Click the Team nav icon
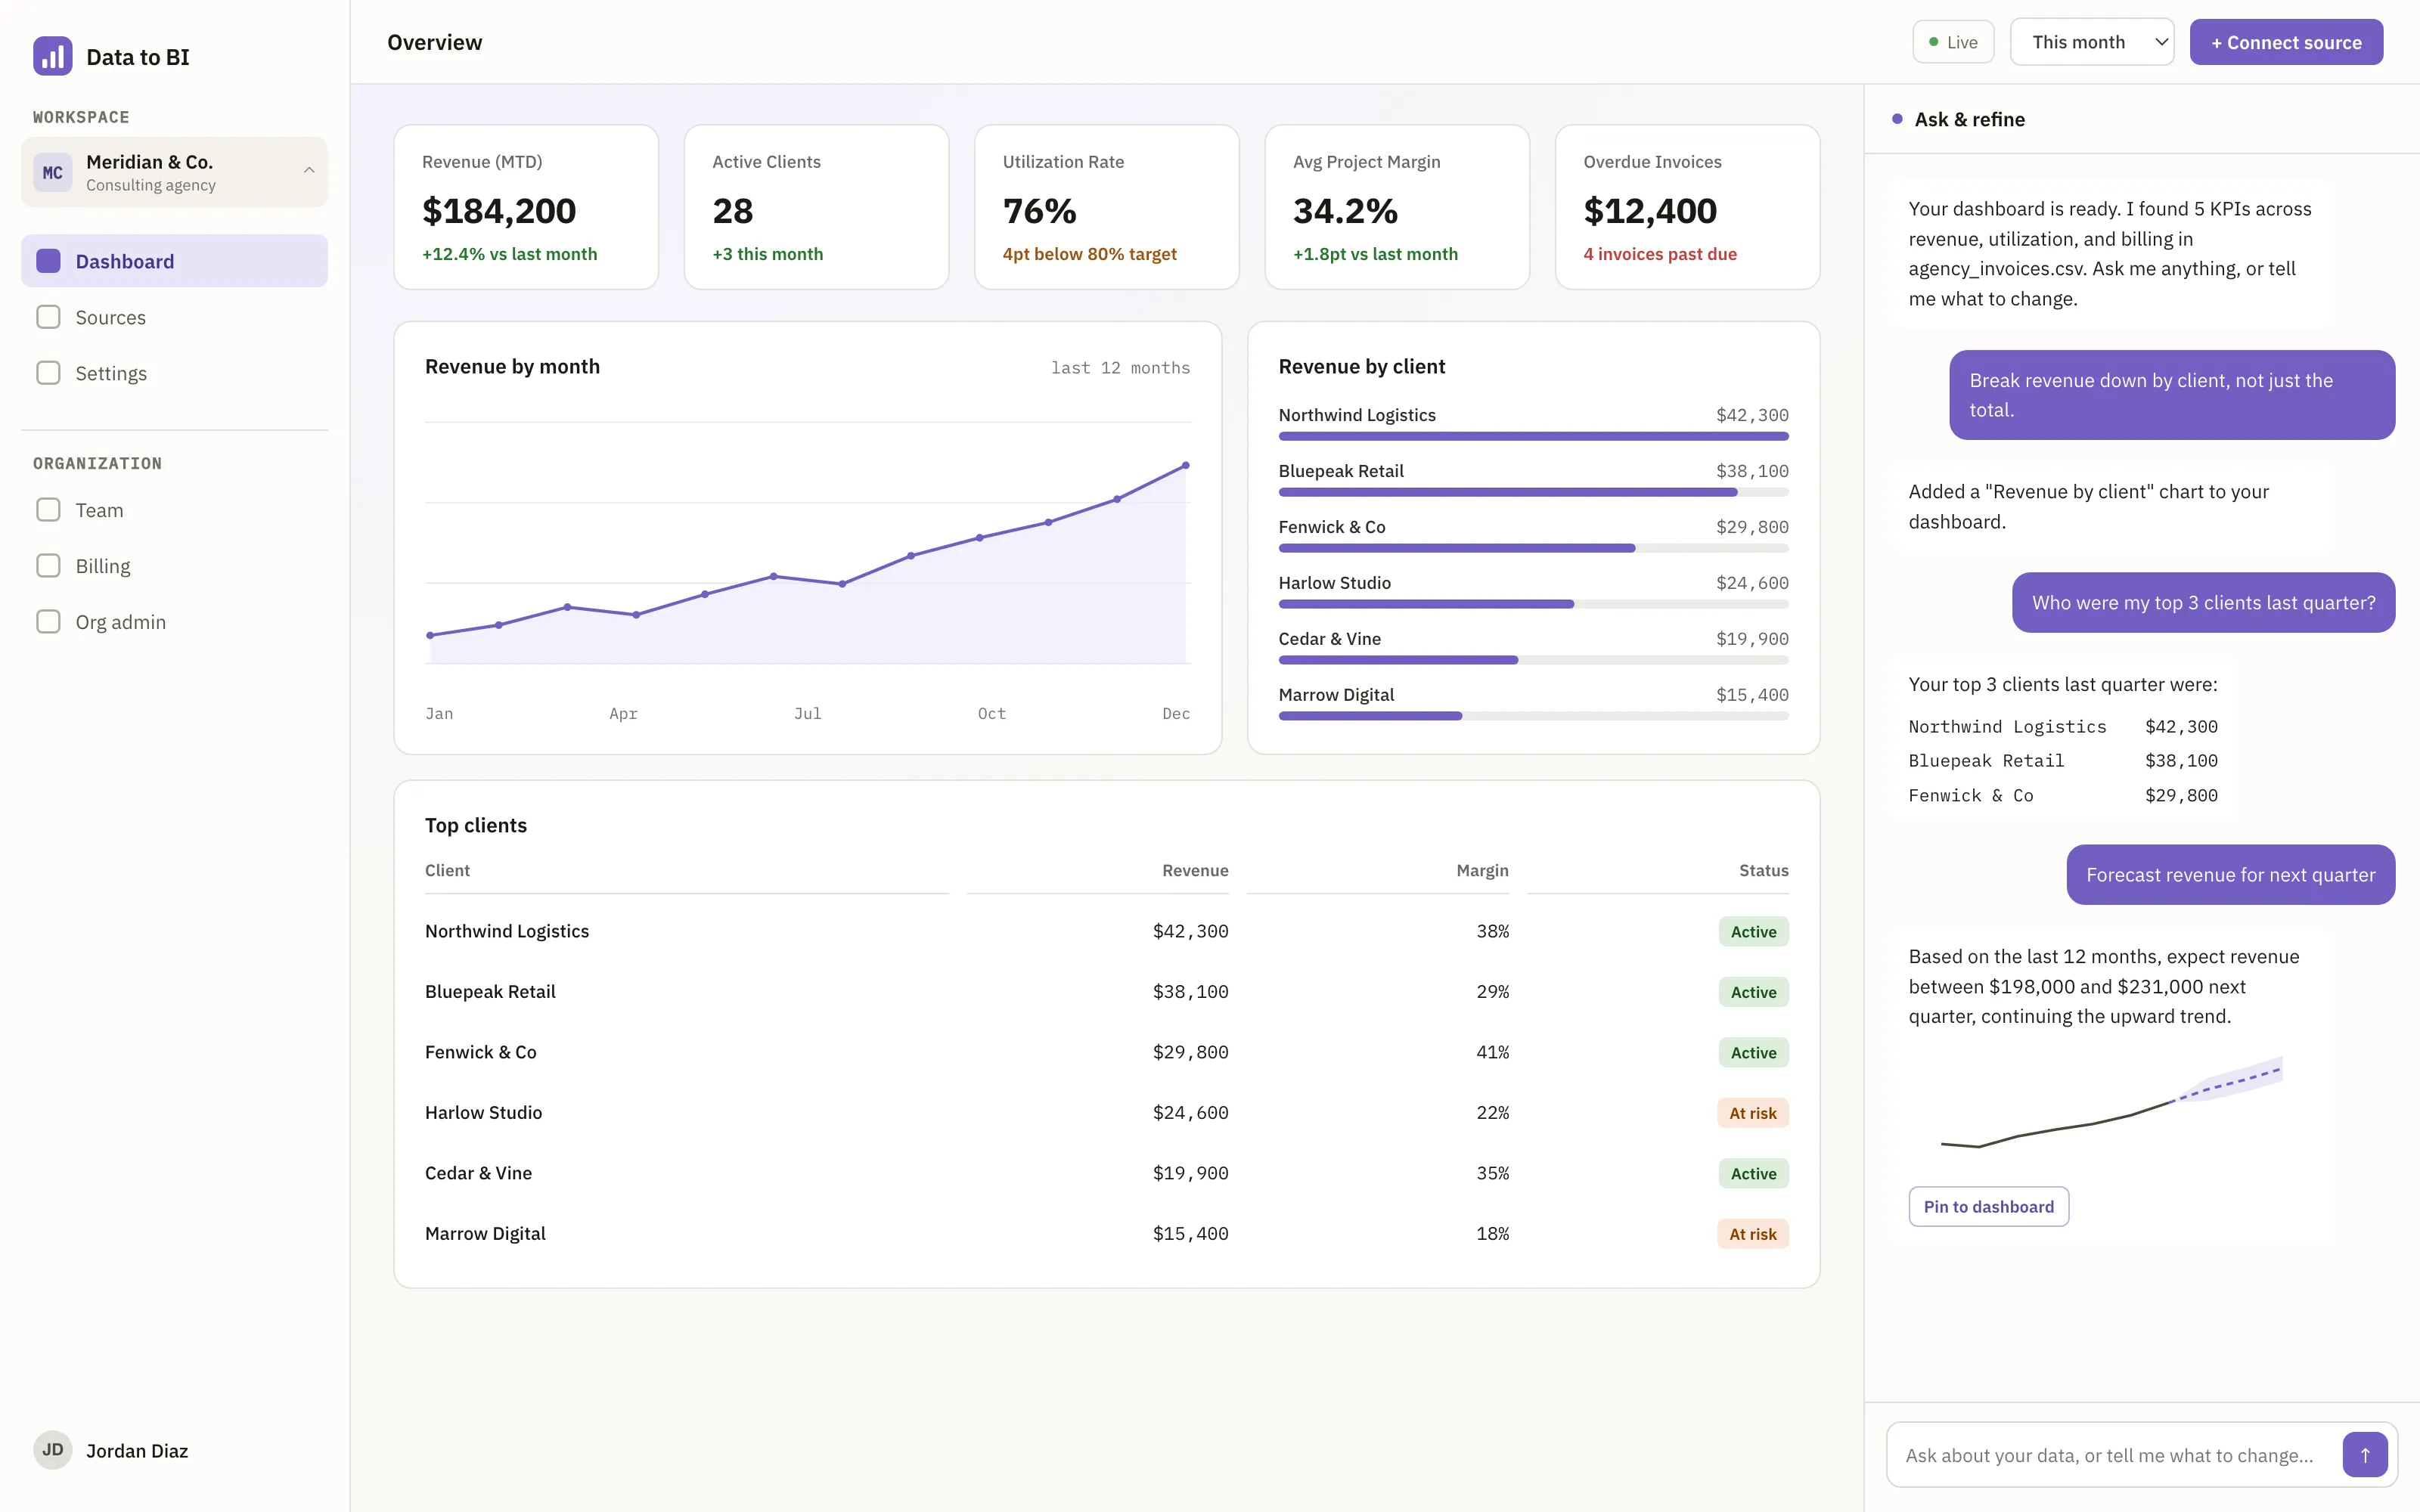The height and width of the screenshot is (1512, 2420). (x=48, y=510)
